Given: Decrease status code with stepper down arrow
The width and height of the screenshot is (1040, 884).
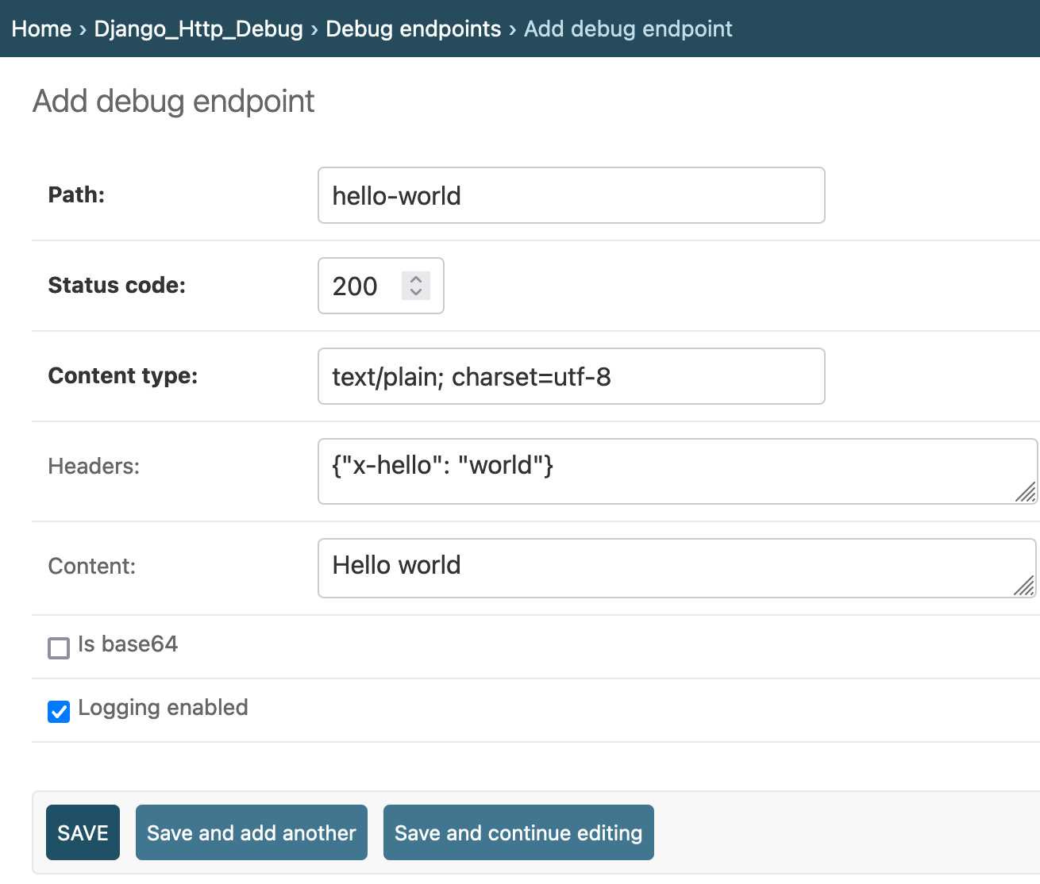Looking at the screenshot, I should pos(416,293).
